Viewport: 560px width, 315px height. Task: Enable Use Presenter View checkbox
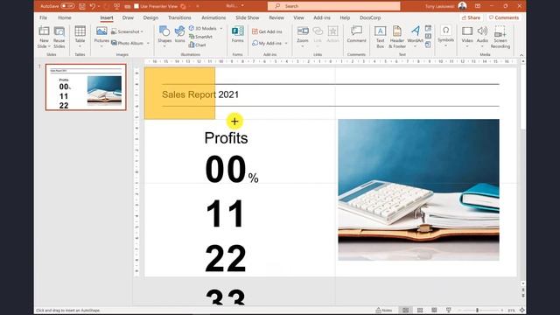[136, 6]
